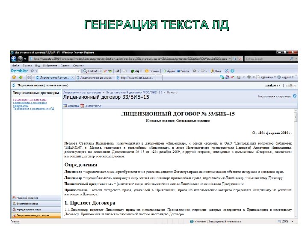
Task: Click the Информация о странице help icon
Action: (294, 96)
